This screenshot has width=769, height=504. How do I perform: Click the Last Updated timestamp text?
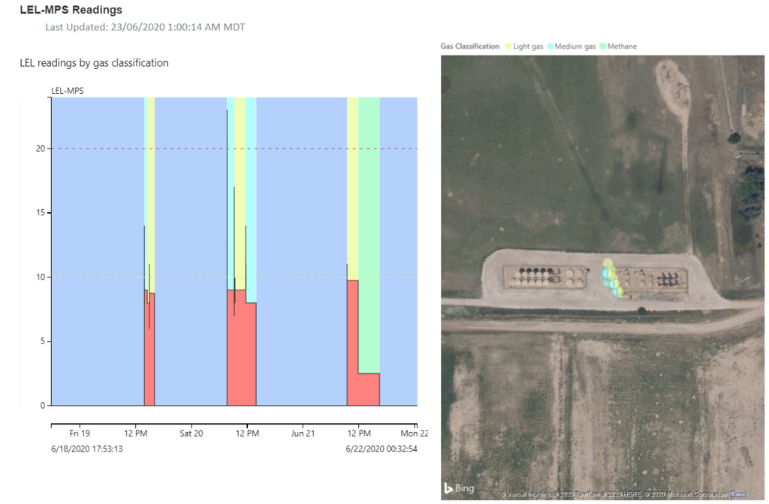(145, 27)
